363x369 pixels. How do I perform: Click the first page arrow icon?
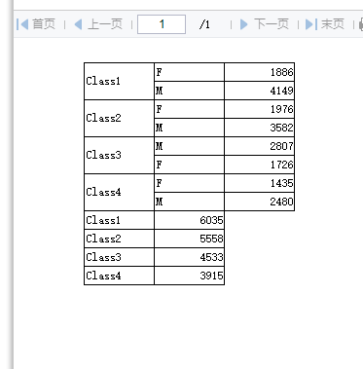point(22,24)
